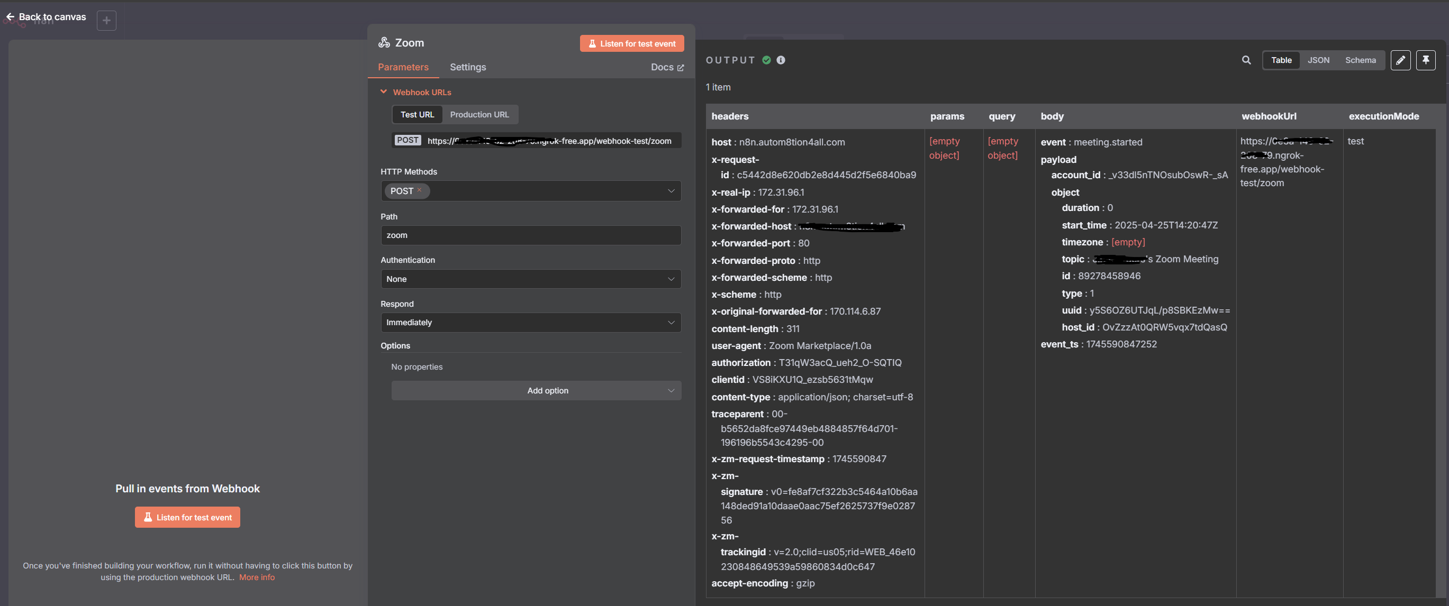Select the Test URL option
Viewport: 1449px width, 606px height.
coord(417,114)
